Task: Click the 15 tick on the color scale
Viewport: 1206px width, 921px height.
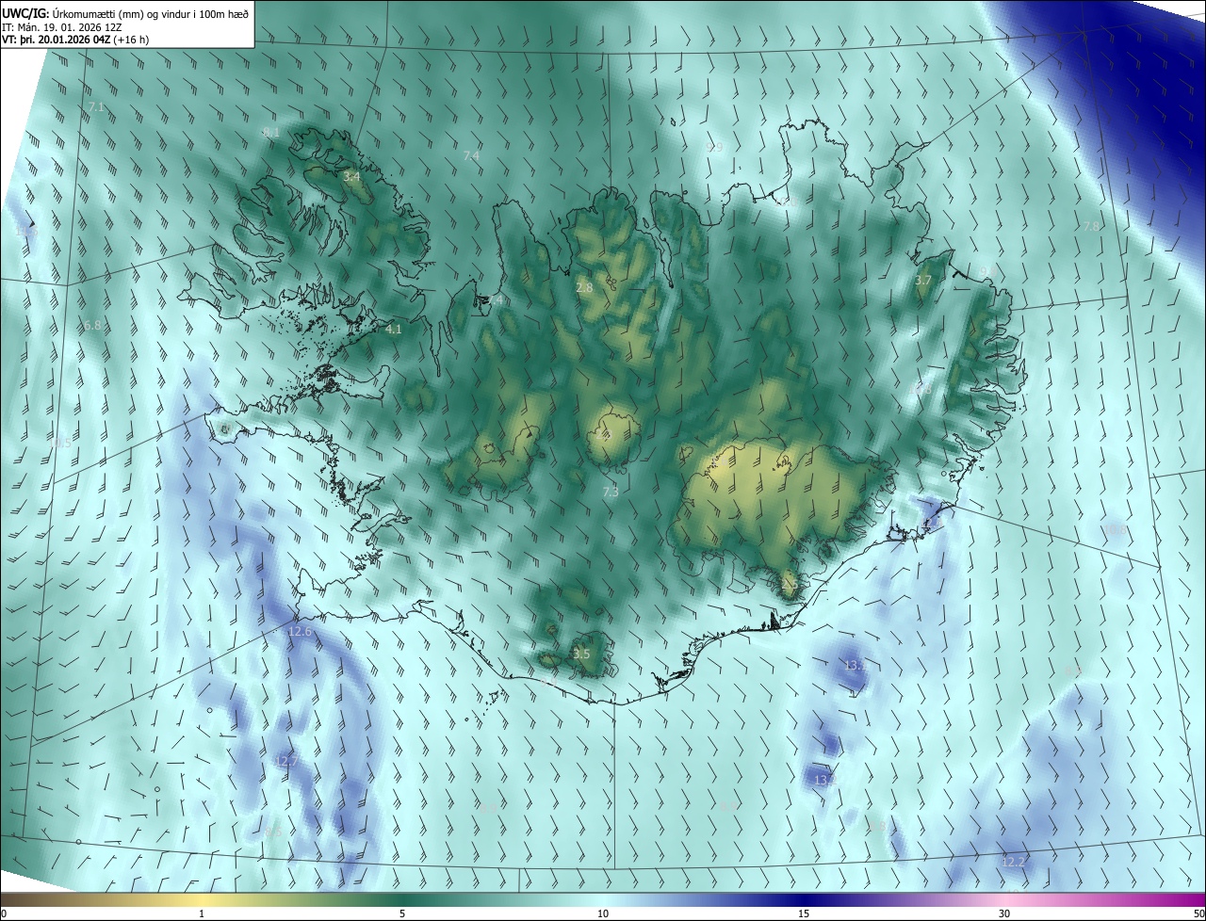Action: (x=804, y=913)
